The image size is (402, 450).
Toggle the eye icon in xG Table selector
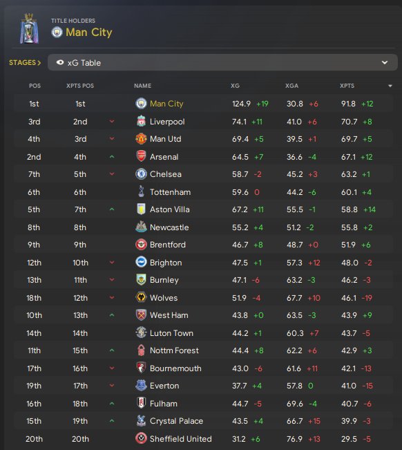tap(60, 63)
